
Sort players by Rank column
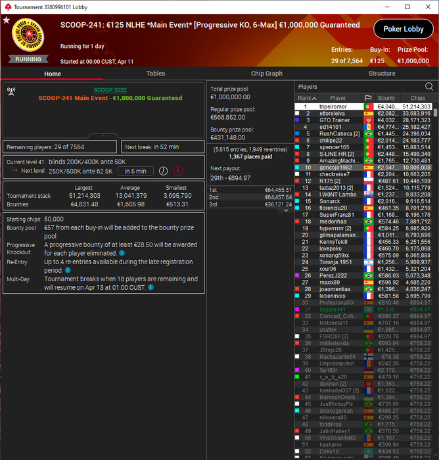point(306,98)
